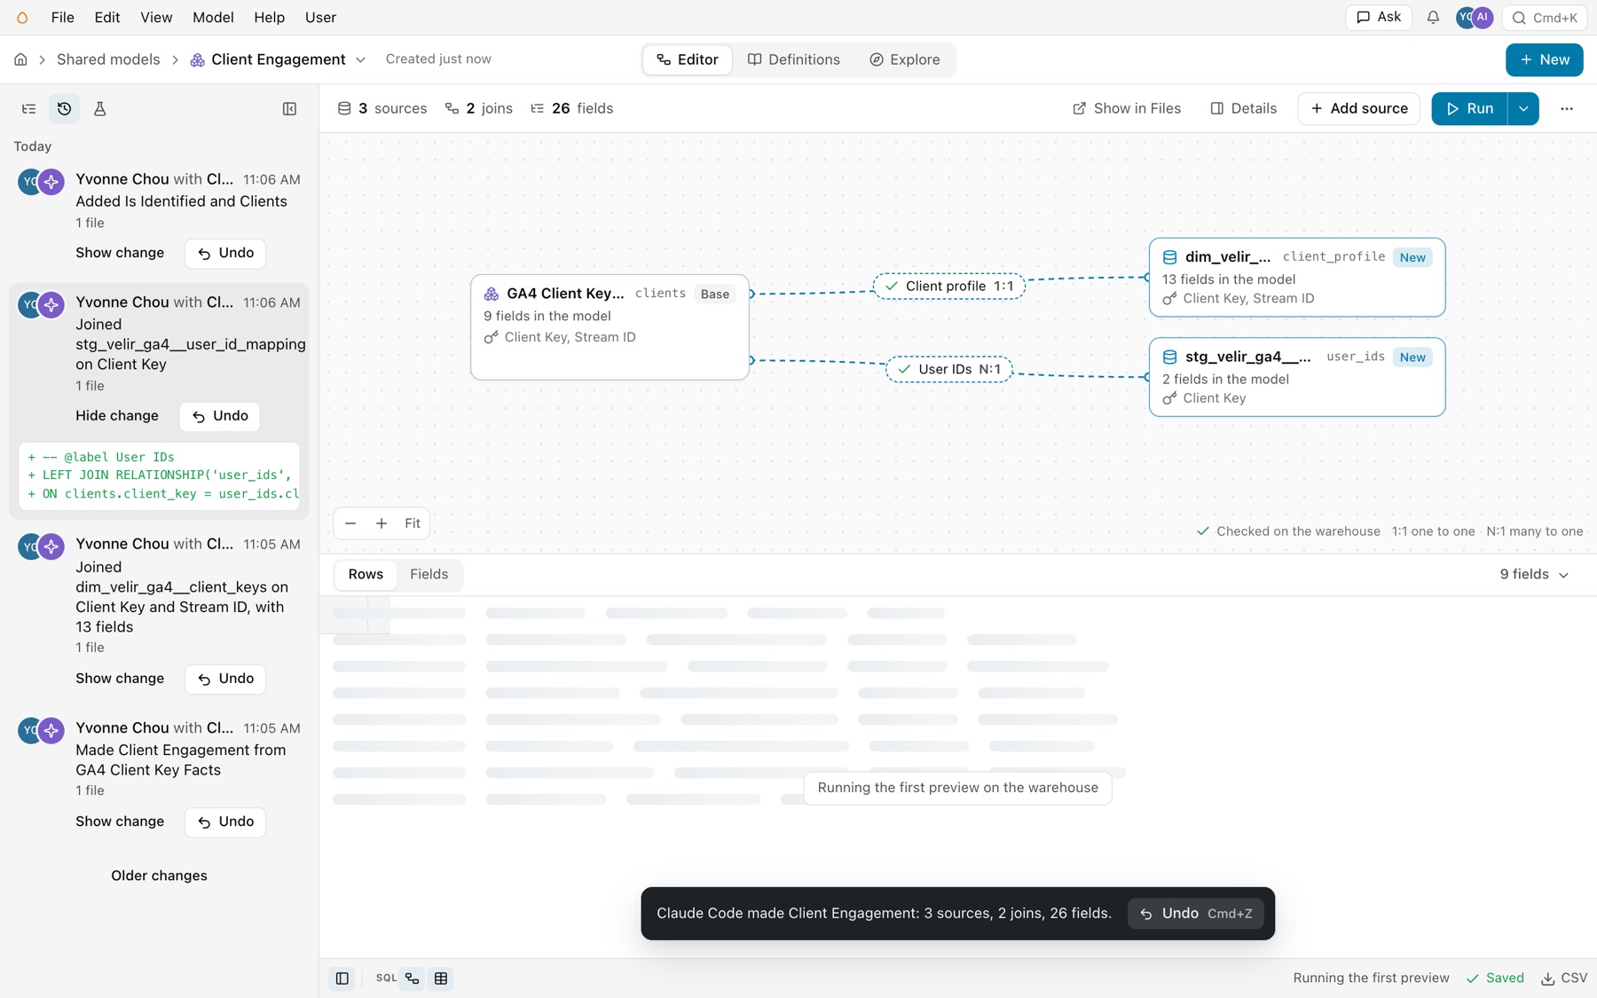The width and height of the screenshot is (1597, 998).
Task: Show change for Added Is Identified and Clients
Action: tap(120, 253)
